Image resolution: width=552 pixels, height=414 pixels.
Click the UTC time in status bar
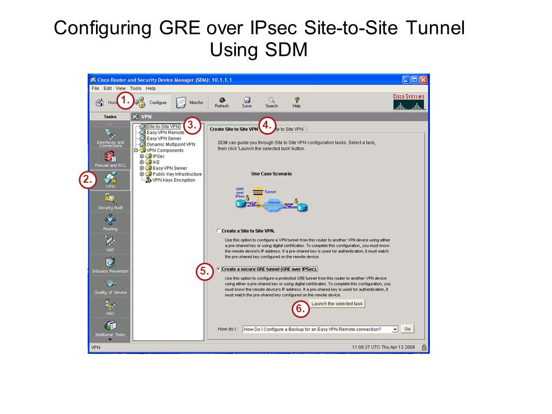(x=383, y=347)
